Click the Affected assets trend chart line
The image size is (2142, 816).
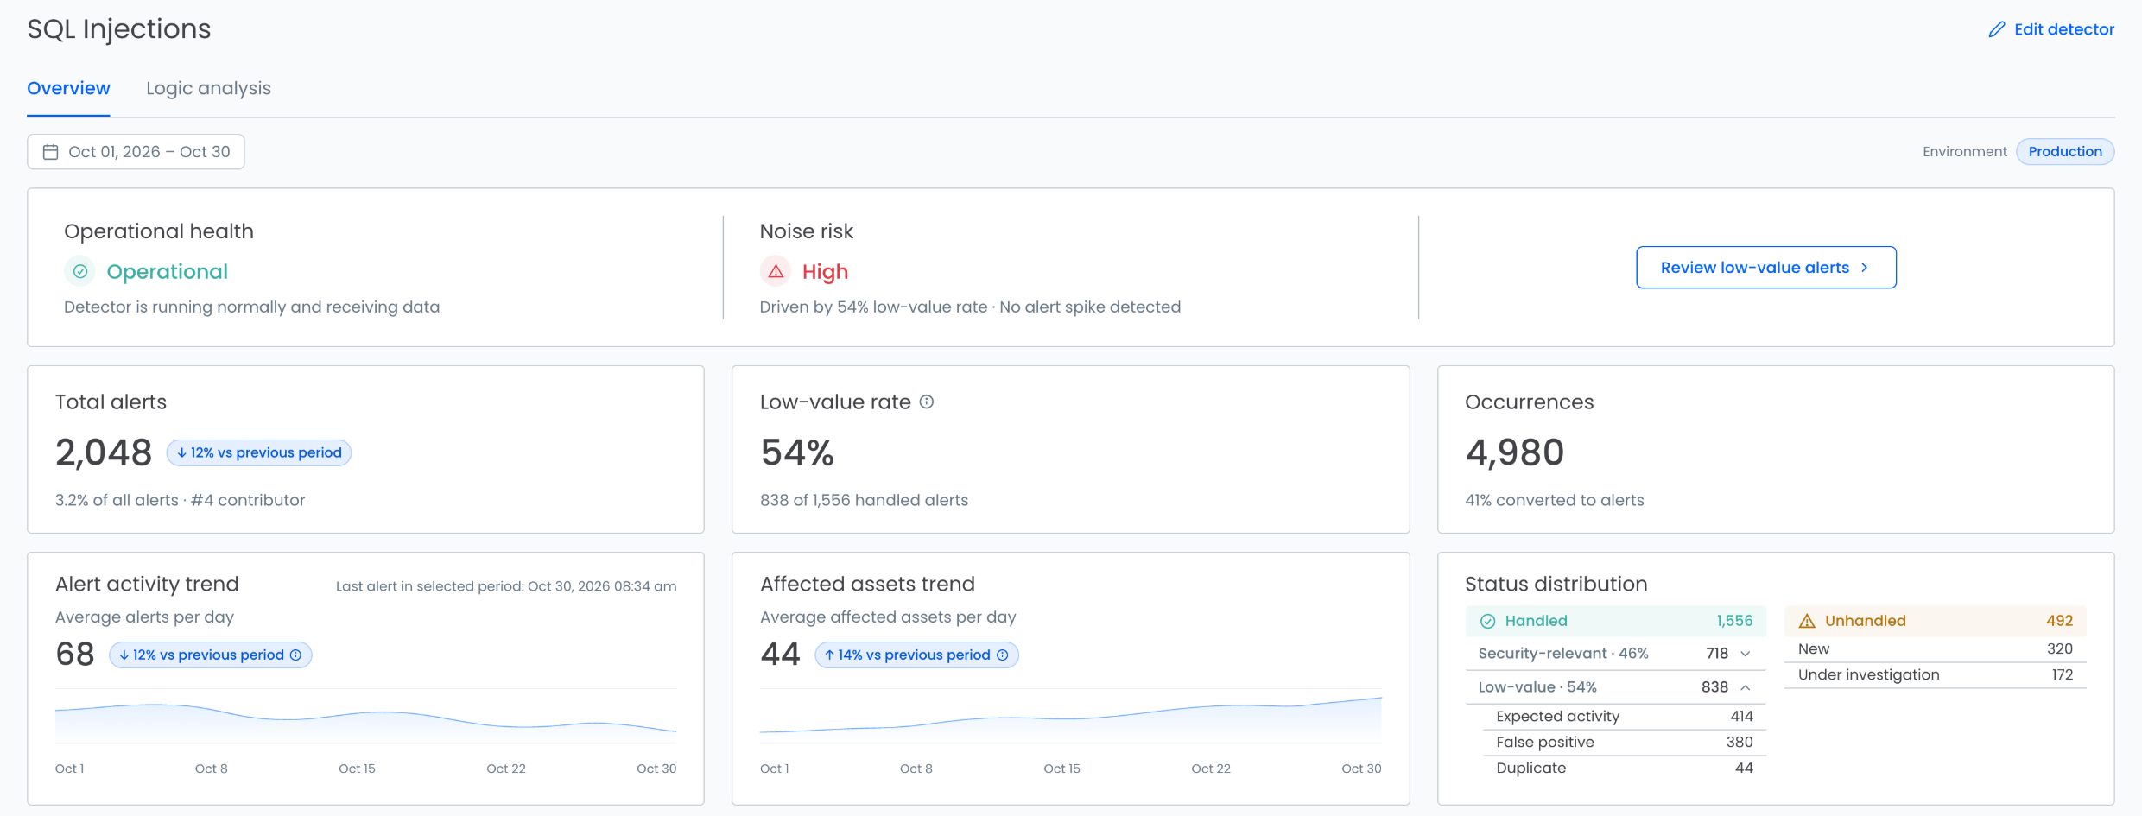[1071, 717]
